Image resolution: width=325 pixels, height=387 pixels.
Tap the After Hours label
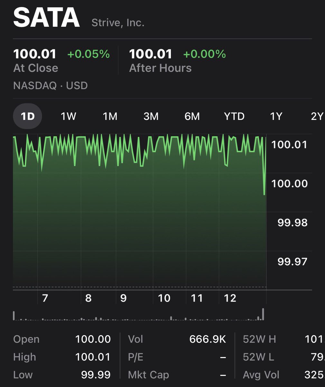160,68
